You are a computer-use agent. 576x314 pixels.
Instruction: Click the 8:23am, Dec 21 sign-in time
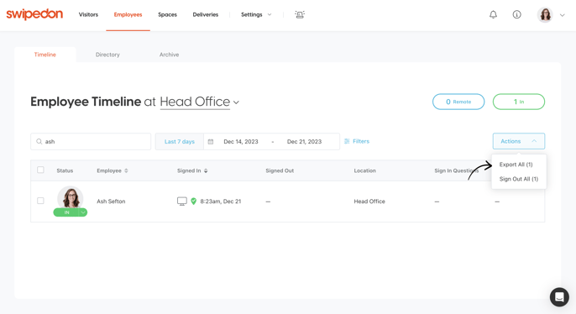coord(220,201)
